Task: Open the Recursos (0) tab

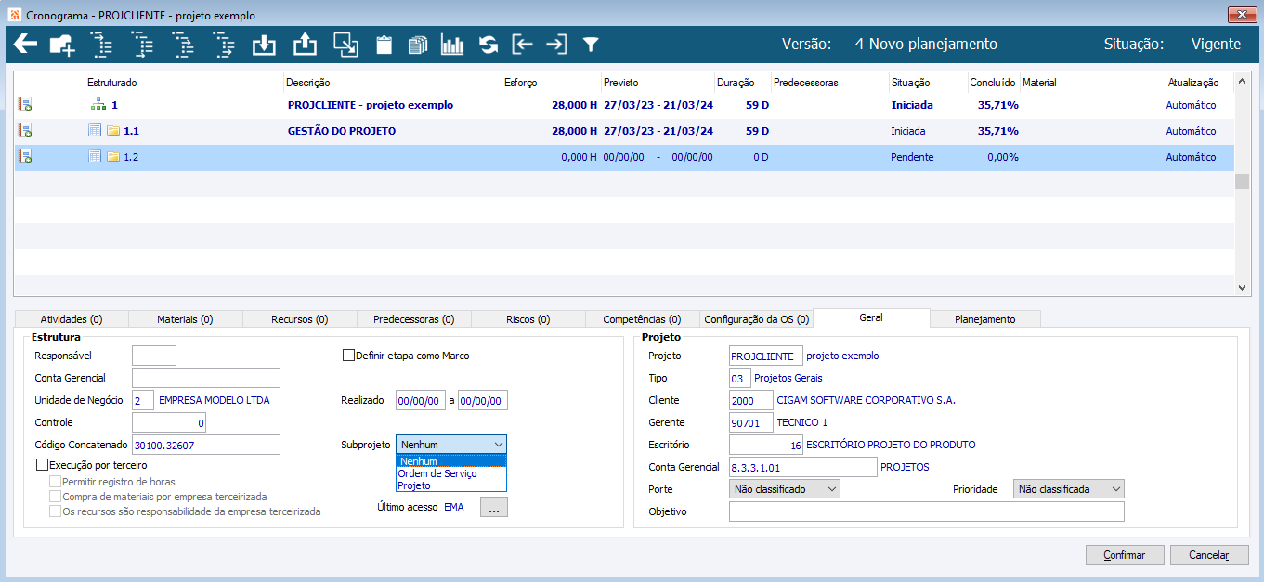Action: pos(300,319)
